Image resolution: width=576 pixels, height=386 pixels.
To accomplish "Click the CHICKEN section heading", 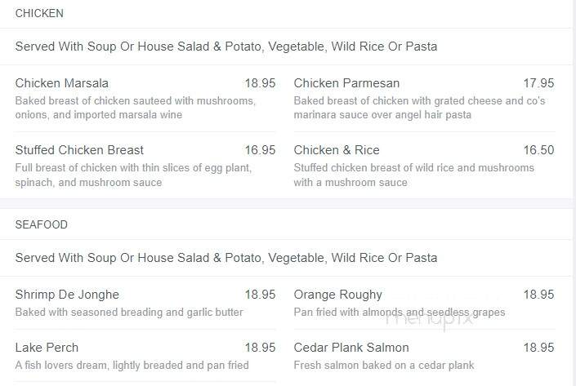I will (39, 13).
